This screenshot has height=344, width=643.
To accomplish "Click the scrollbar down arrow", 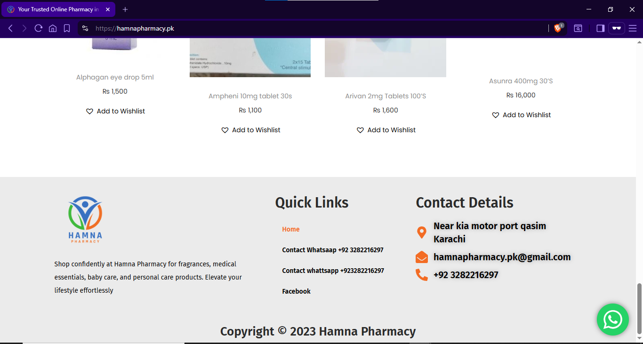I will pos(639,338).
